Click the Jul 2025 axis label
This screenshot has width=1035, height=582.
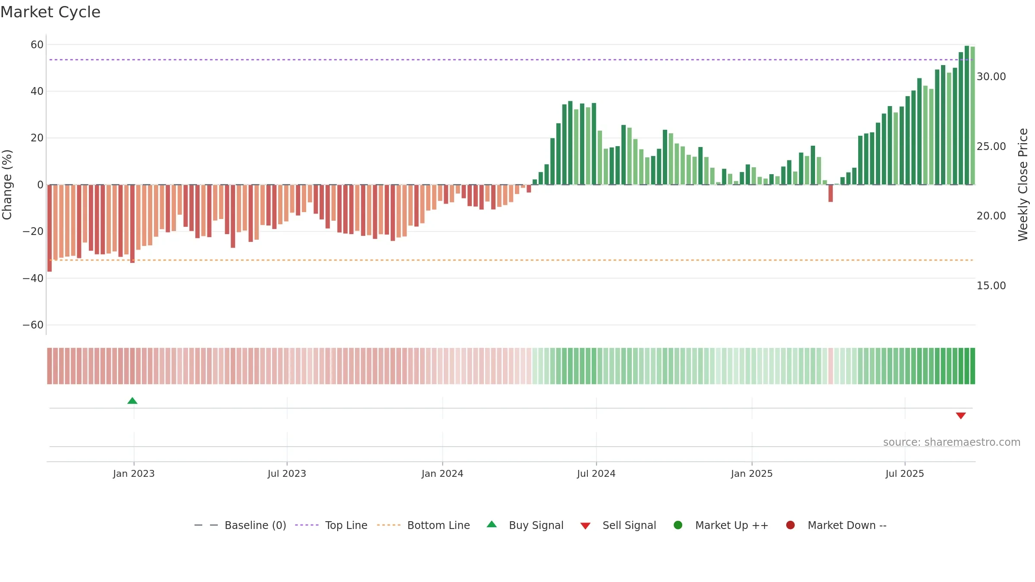tap(905, 473)
